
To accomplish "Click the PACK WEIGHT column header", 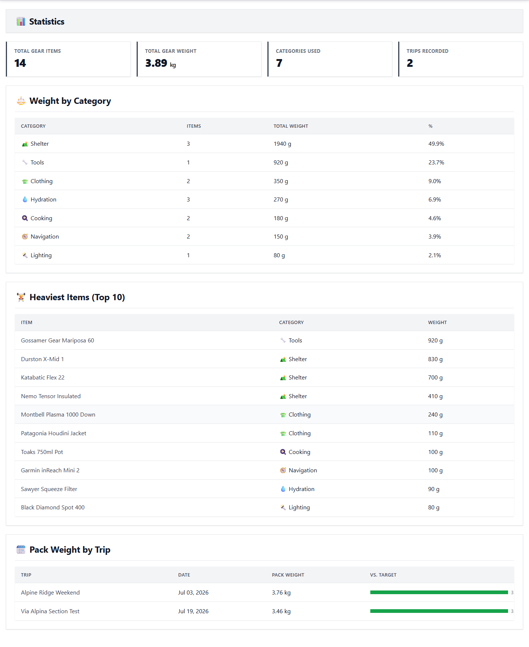I will coord(288,575).
